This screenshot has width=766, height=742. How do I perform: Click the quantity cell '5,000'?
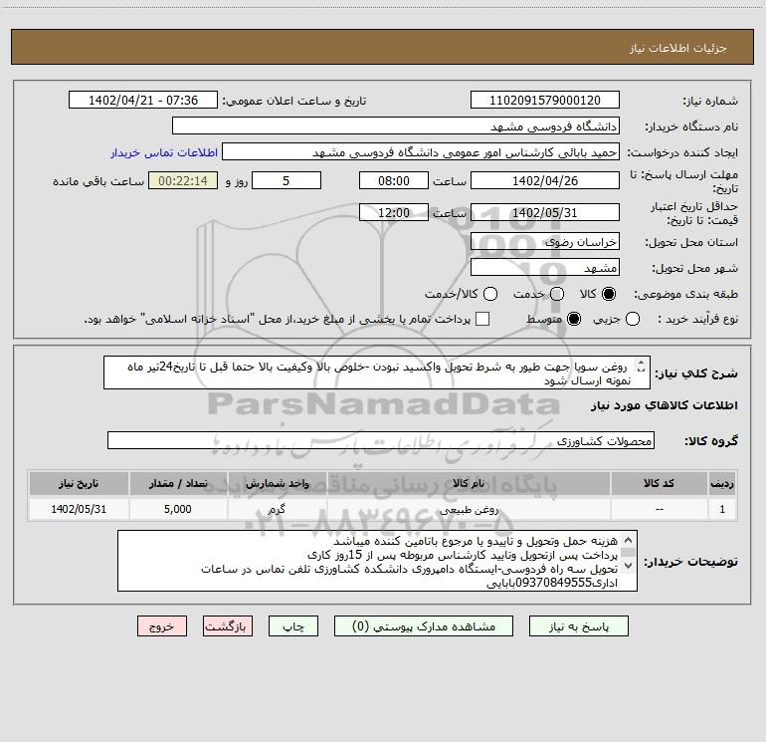click(x=178, y=509)
